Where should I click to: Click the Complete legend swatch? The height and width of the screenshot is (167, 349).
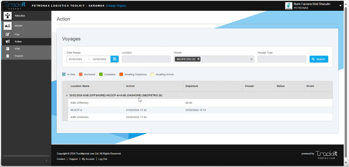(101, 74)
